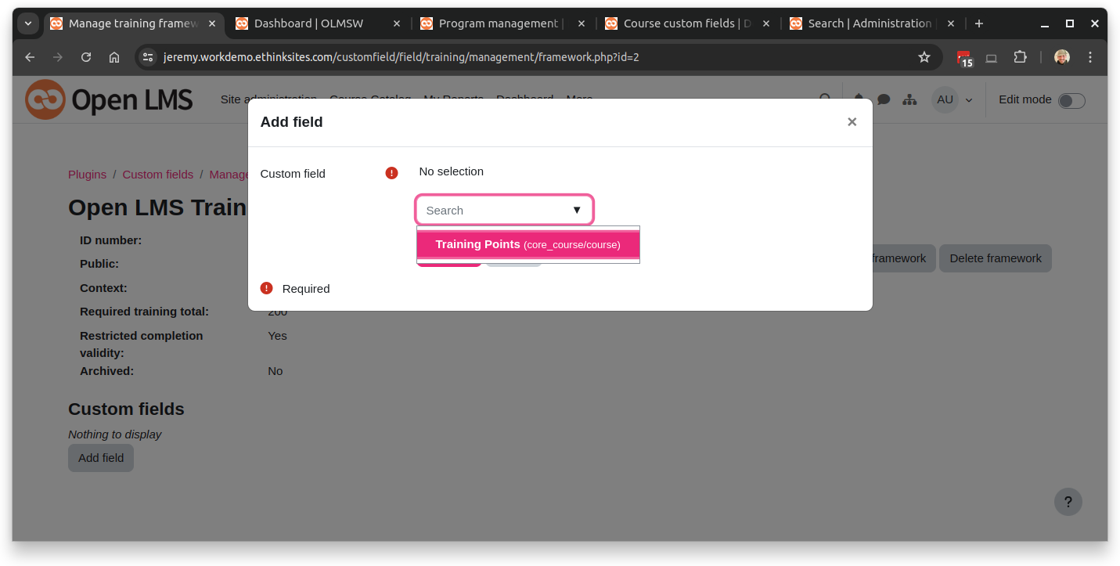Bookmark this page with the star
1120x566 pixels.
coord(924,57)
